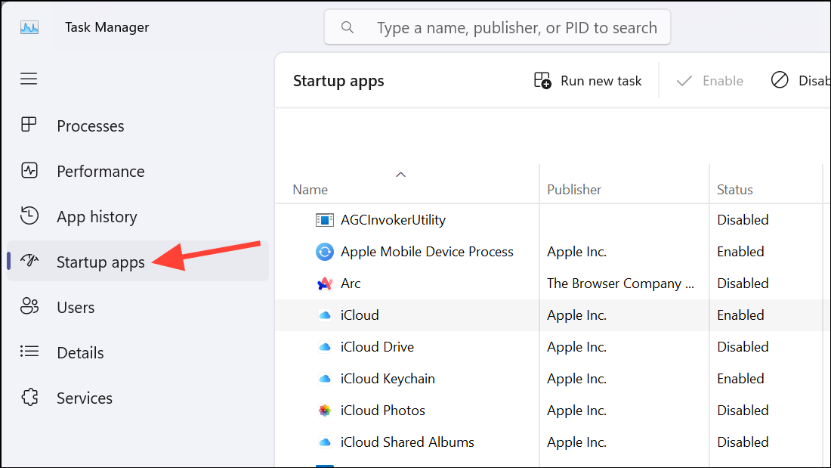Open Users via the people icon
This screenshot has width=831, height=468.
point(29,306)
